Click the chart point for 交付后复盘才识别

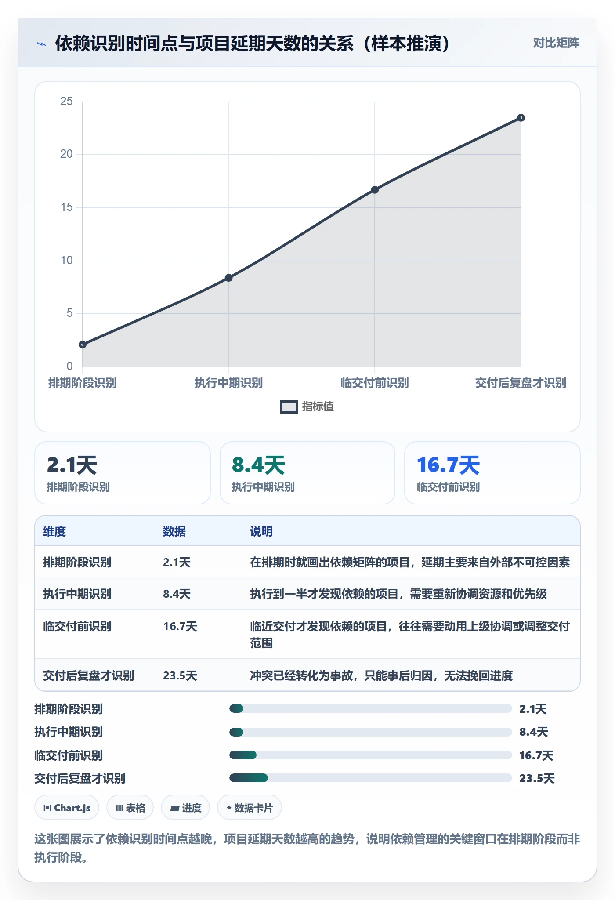(521, 118)
